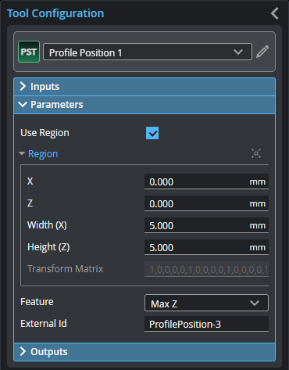Uncheck the Use Region checkbox
289x370 pixels.
pos(152,133)
